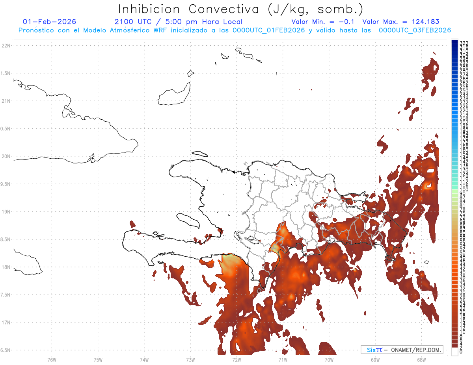473x365 pixels.
Task: Click the '250' value on the color scale
Action: (464, 91)
